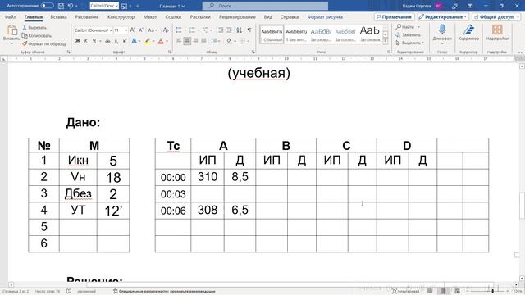
Task: Toggle subscript formatting
Action: (116, 41)
